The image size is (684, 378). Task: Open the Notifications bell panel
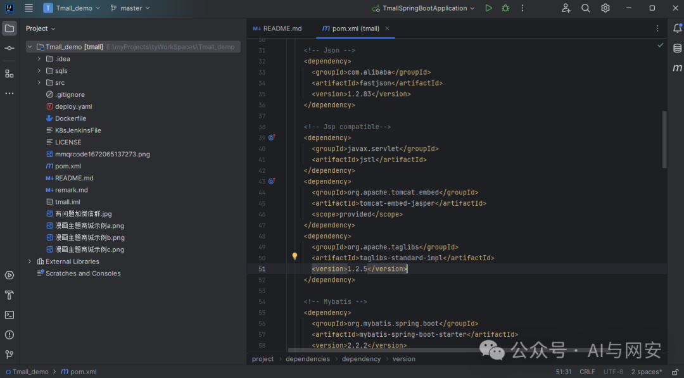click(677, 28)
